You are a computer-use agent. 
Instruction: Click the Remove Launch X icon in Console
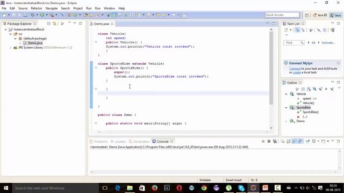point(269,142)
